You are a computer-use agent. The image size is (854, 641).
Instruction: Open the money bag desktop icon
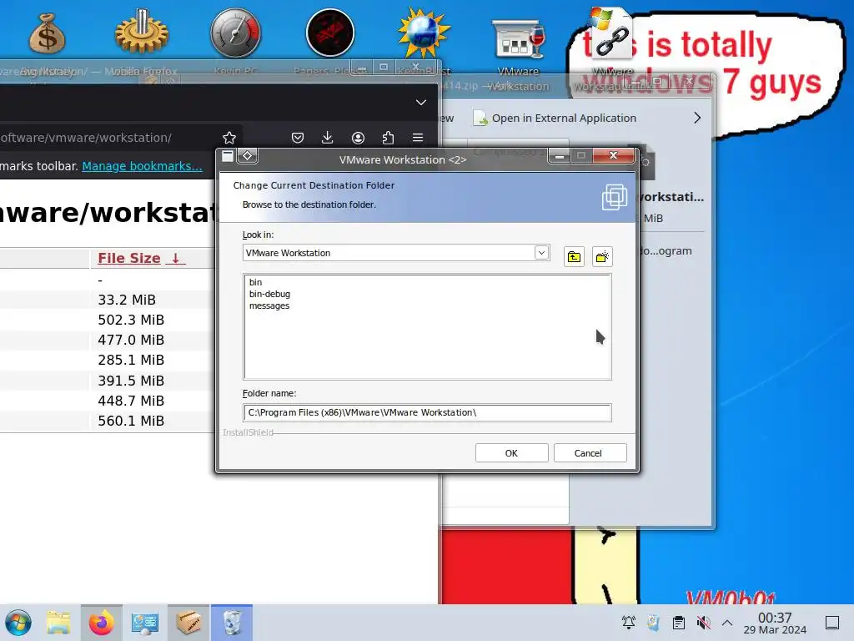pos(48,34)
